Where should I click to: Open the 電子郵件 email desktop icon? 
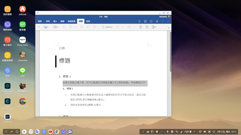tap(7, 41)
